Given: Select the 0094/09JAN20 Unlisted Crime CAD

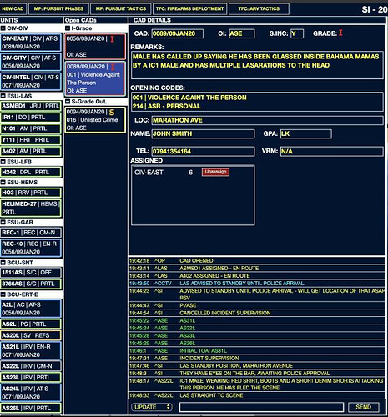Looking at the screenshot, I should 95,120.
